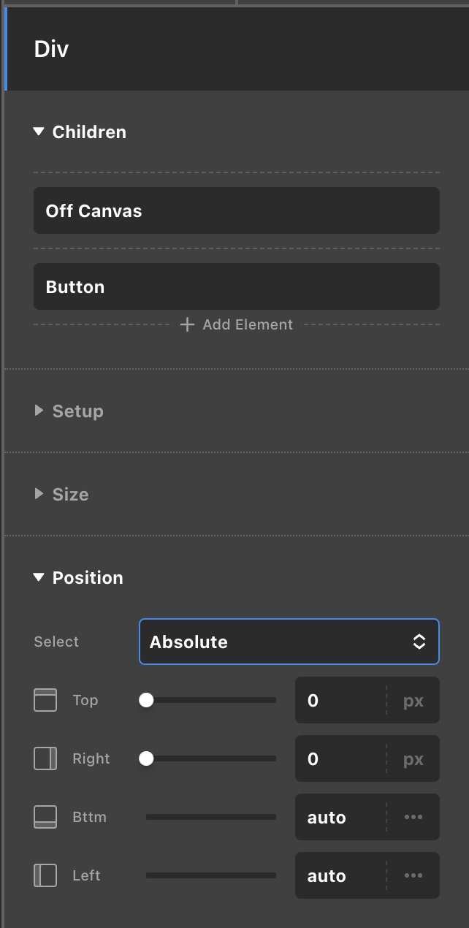This screenshot has height=928, width=469.
Task: Click the Right position icon
Action: [x=45, y=758]
